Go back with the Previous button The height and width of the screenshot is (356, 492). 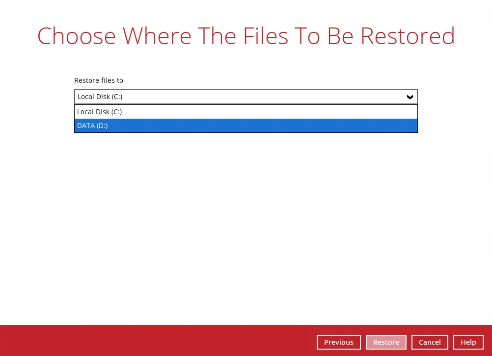(x=338, y=342)
